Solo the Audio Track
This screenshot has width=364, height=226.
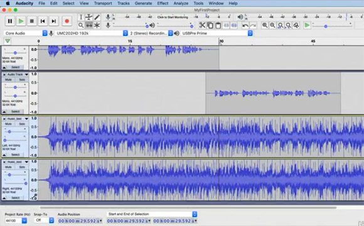pos(22,80)
